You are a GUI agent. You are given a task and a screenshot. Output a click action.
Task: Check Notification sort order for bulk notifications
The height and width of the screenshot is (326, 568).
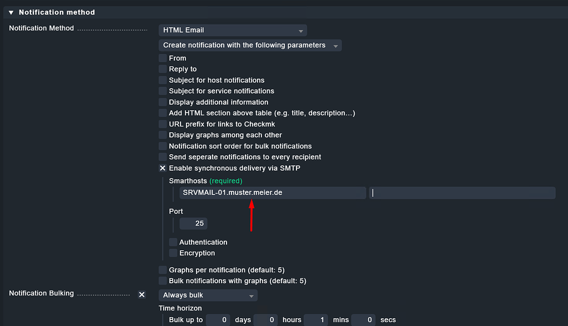click(x=162, y=146)
